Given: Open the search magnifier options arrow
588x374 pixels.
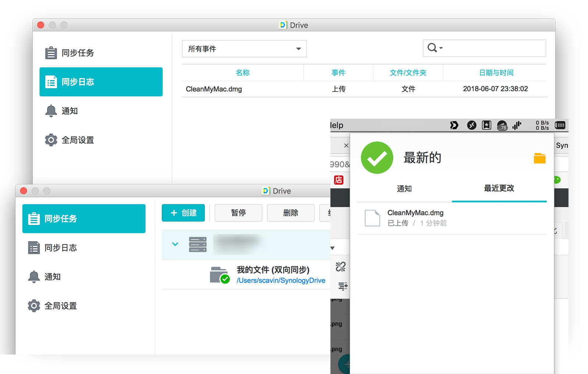Looking at the screenshot, I should pos(441,48).
